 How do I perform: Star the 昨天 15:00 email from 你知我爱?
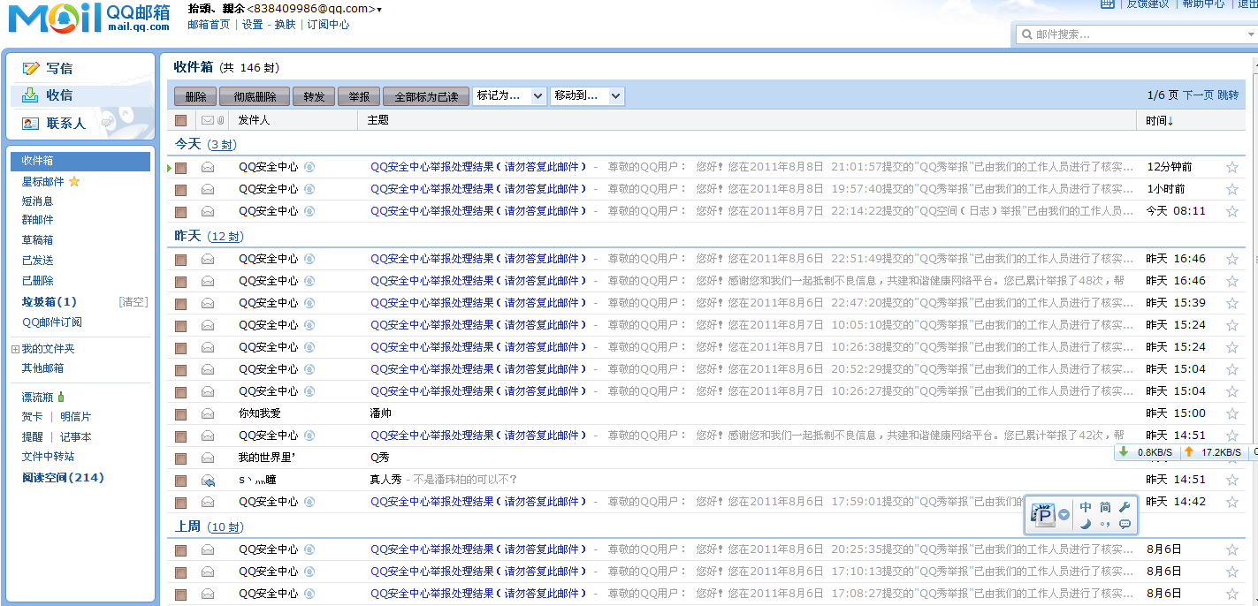click(x=1232, y=413)
